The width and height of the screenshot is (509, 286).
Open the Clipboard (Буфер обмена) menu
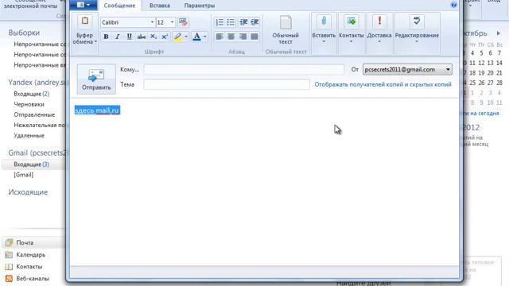click(x=85, y=30)
